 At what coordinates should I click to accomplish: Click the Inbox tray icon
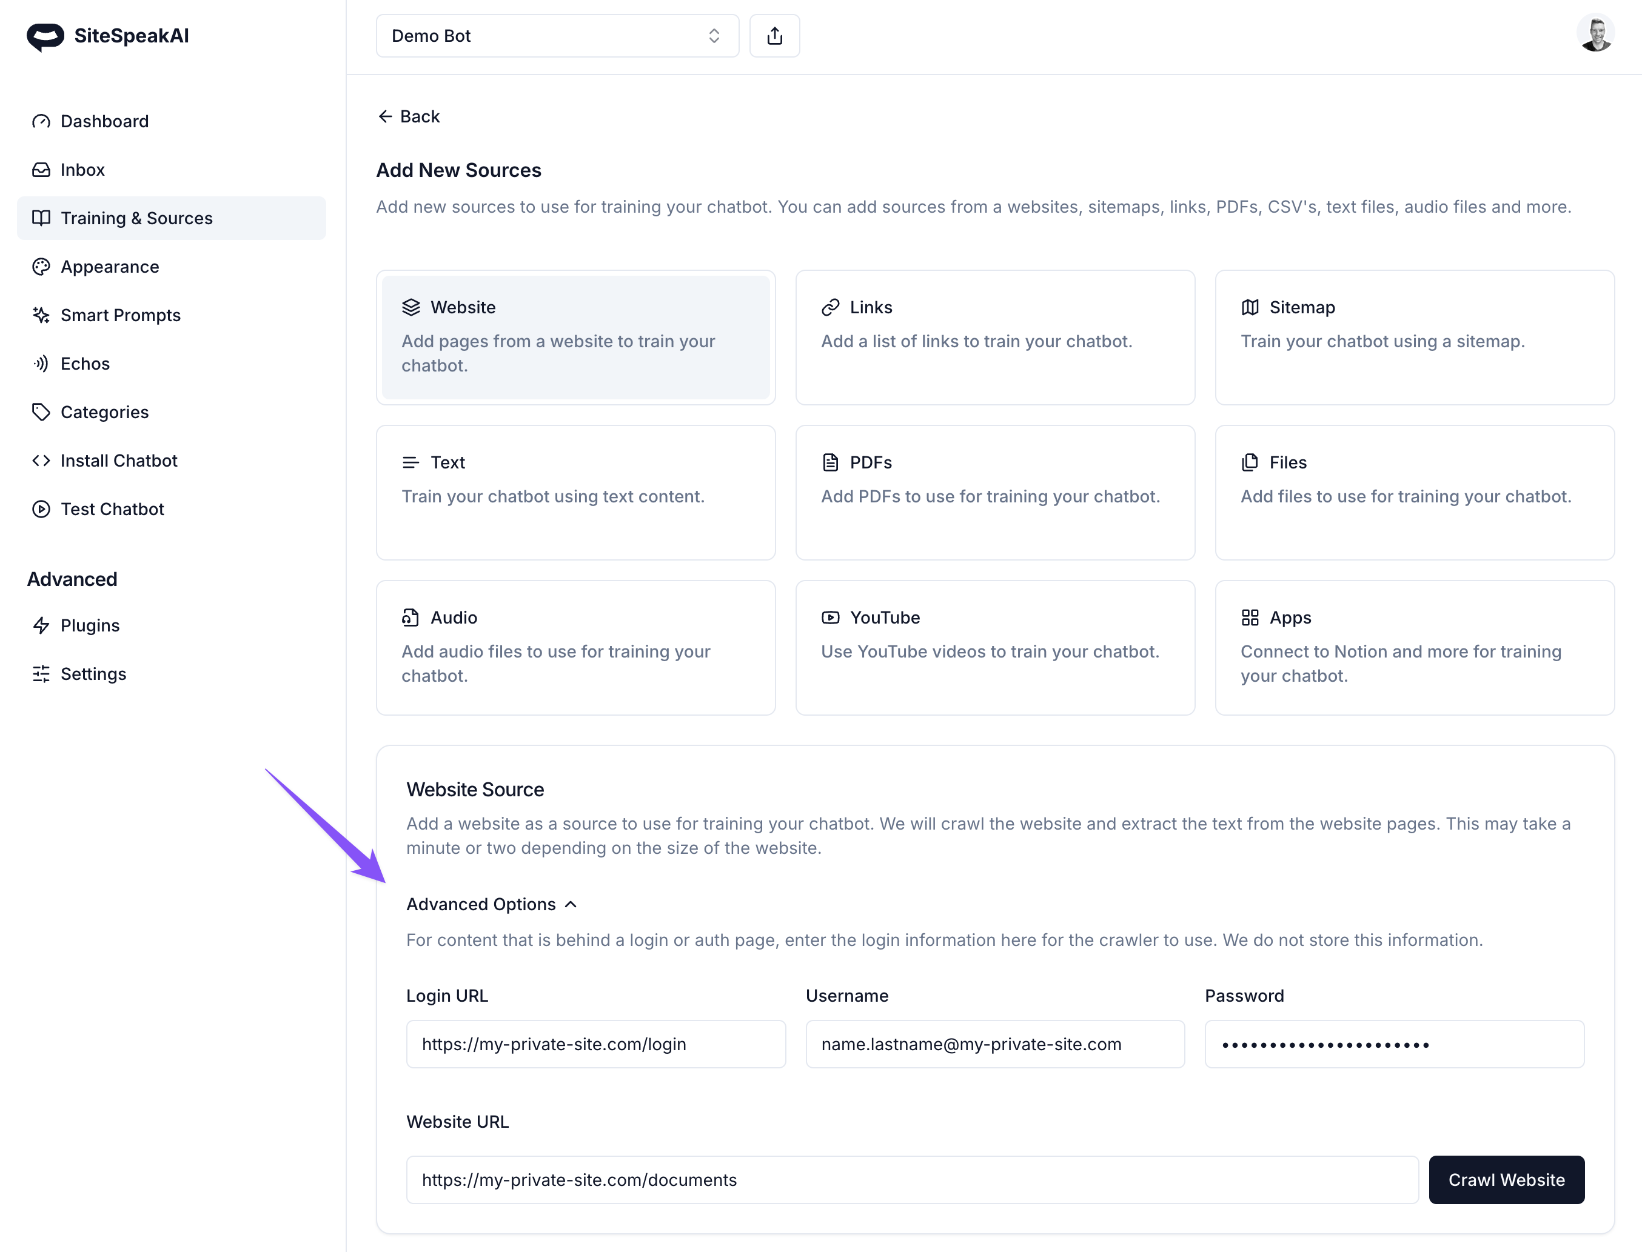[41, 170]
